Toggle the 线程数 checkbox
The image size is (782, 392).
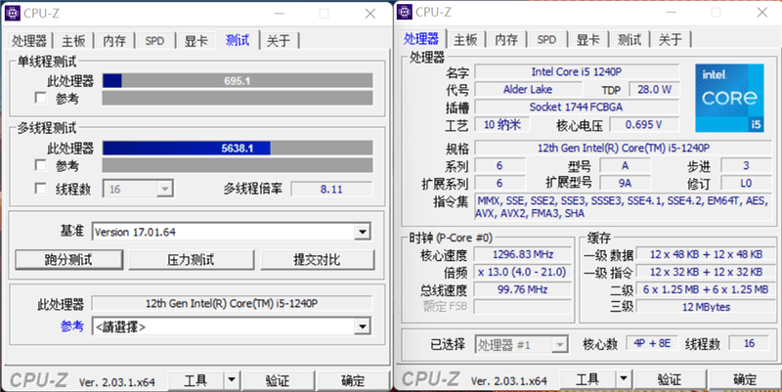coord(41,189)
